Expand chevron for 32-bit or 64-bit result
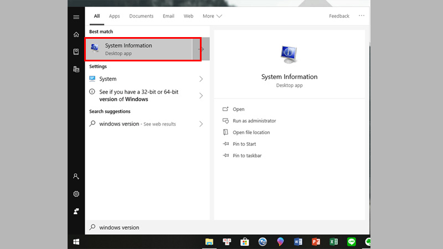This screenshot has width=443, height=249. click(201, 96)
